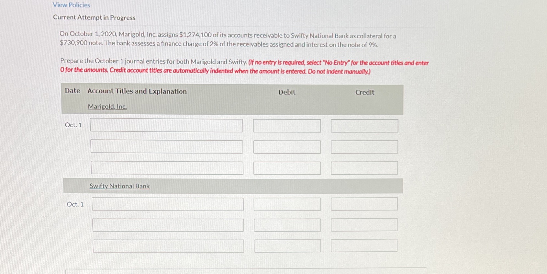This screenshot has height=274, width=547.
Task: Select Swifty's second debit amount field
Action: point(287,225)
